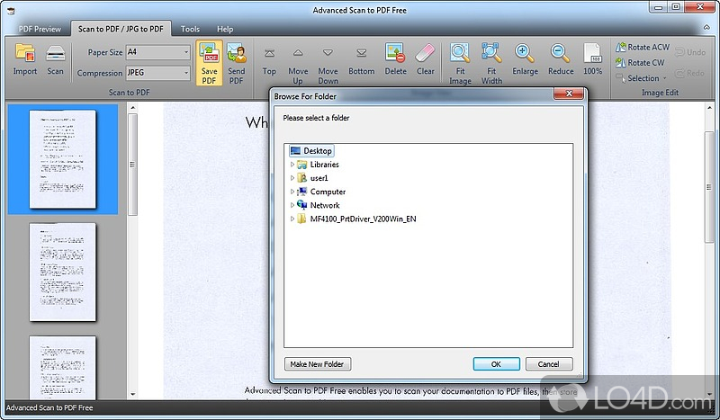Click the Save PDF icon

point(209,53)
